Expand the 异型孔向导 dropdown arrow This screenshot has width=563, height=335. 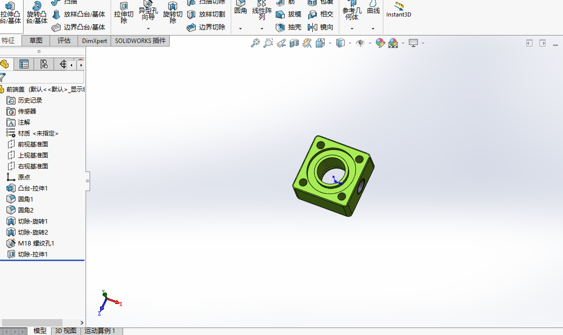click(x=148, y=28)
